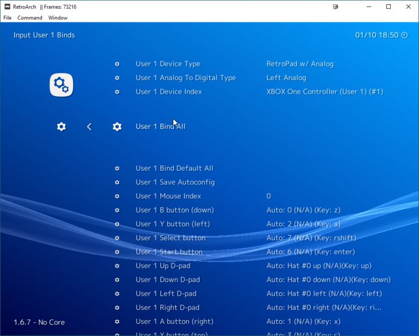This screenshot has height=336, width=419.
Task: Start the User 1 Bind All process
Action: [160, 126]
